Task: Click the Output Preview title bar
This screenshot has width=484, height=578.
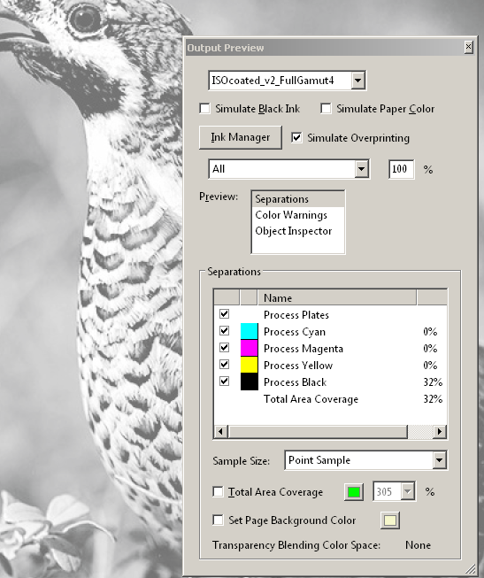Action: (325, 48)
